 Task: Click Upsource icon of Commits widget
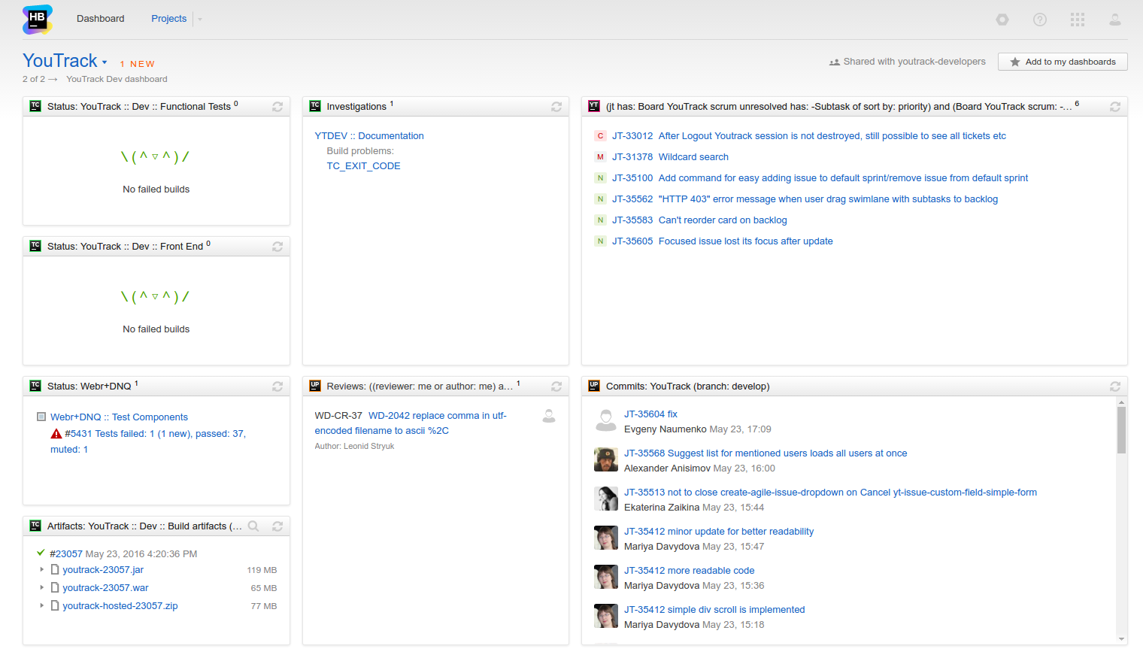pos(594,386)
